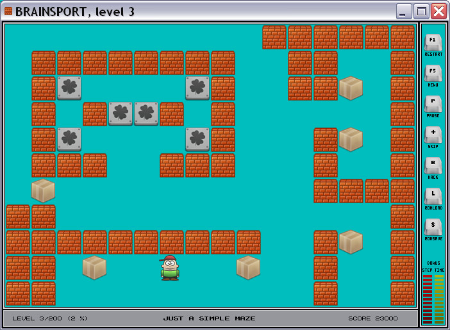The height and width of the screenshot is (330, 450).
Task: Select the cardboard box left of the character
Action: [94, 267]
